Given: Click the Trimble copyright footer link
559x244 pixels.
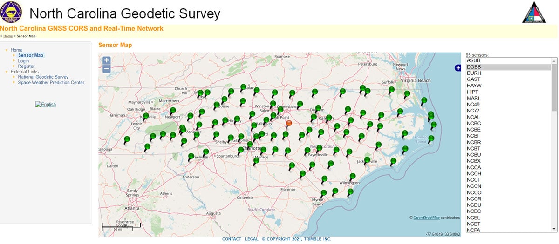Looking at the screenshot, I should click(x=296, y=239).
